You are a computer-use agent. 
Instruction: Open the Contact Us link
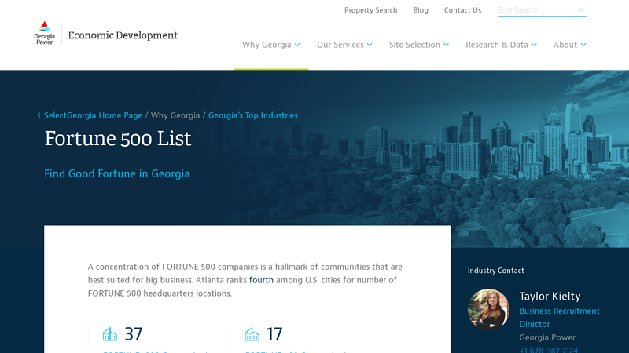[462, 10]
